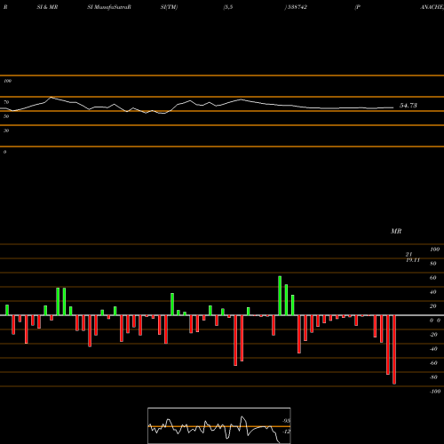Click the 19.11 value near the MR scale
Screen dimensions: 444x444
[x=413, y=260]
